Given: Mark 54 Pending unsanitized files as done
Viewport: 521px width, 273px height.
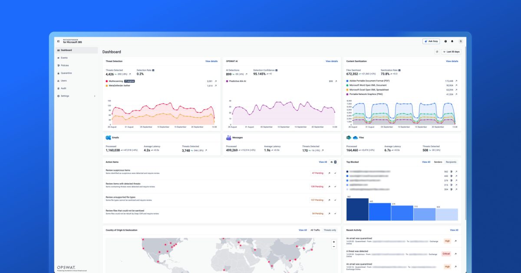Looking at the screenshot, I should pos(335,214).
